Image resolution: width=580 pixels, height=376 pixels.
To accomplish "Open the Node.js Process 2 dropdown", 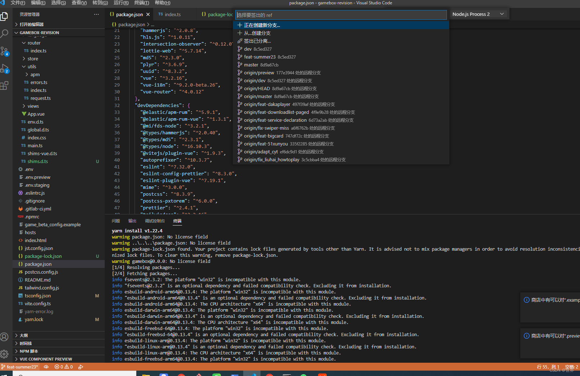I will [x=478, y=14].
